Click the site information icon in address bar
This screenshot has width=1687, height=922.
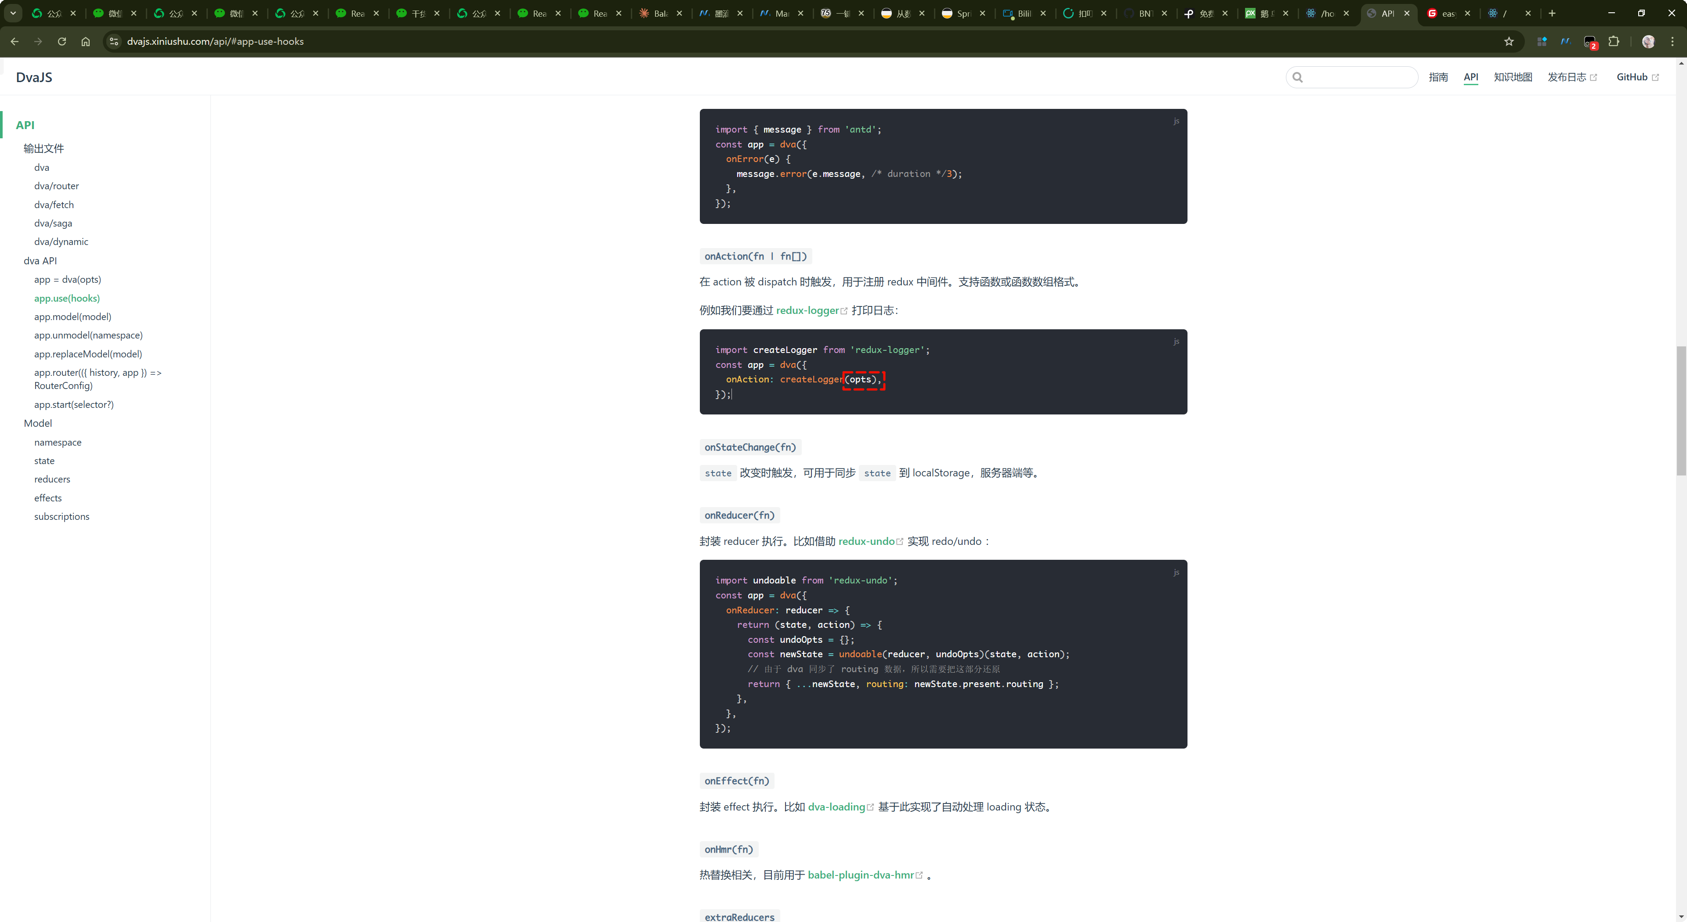point(114,41)
